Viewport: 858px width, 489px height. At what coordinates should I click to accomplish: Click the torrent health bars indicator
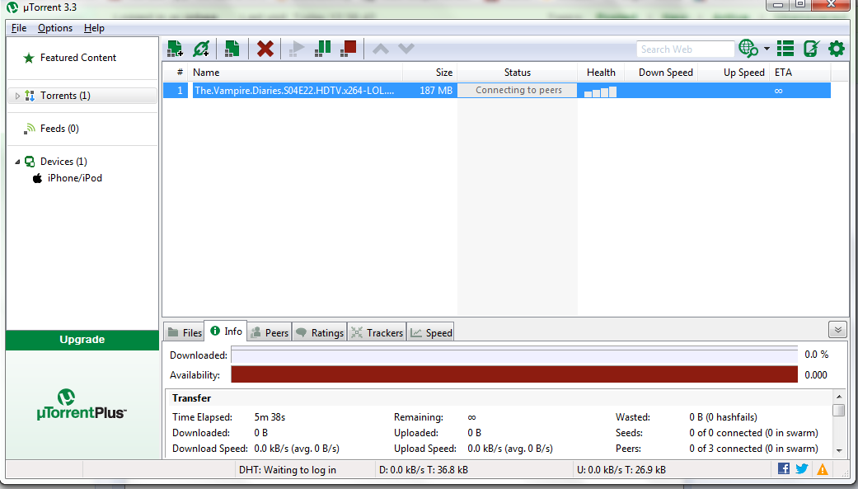(x=600, y=92)
